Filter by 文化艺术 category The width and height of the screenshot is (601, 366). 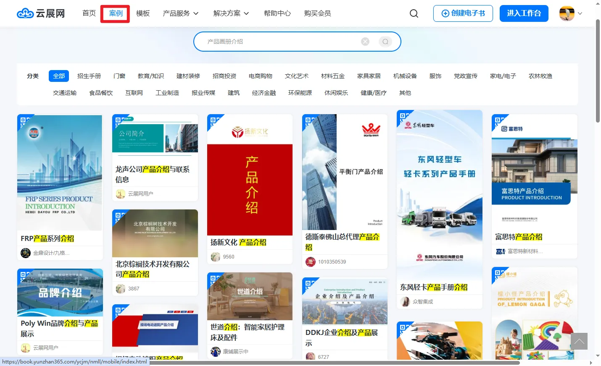click(297, 76)
